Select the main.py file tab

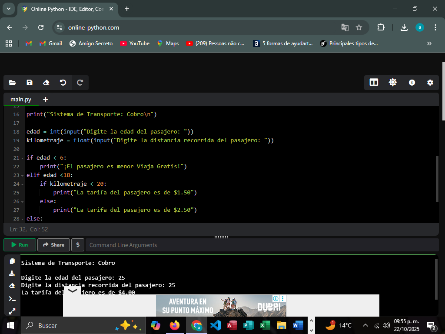21,100
